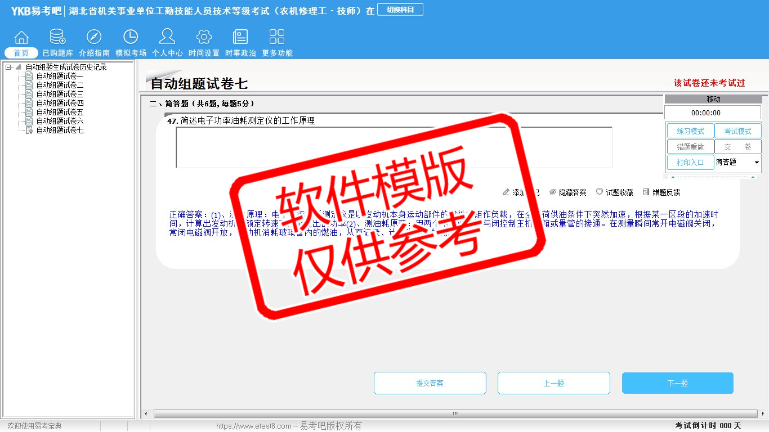Open the 简答题 question type dropdown
This screenshot has width=769, height=432.
pyautogui.click(x=737, y=163)
